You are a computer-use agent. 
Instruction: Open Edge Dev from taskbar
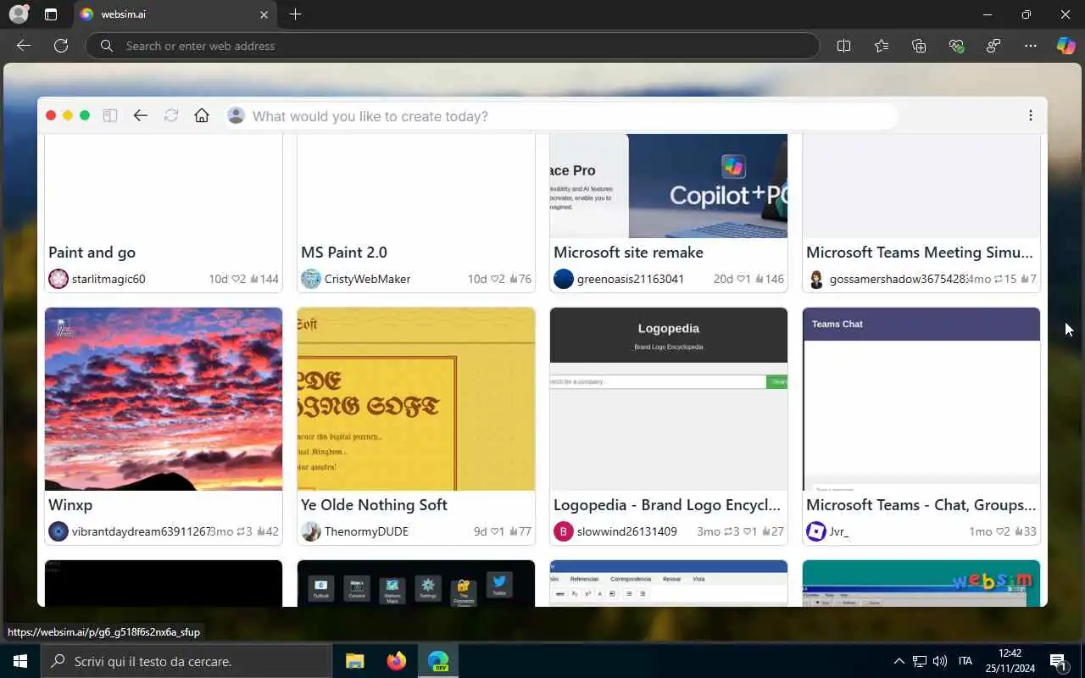(438, 661)
